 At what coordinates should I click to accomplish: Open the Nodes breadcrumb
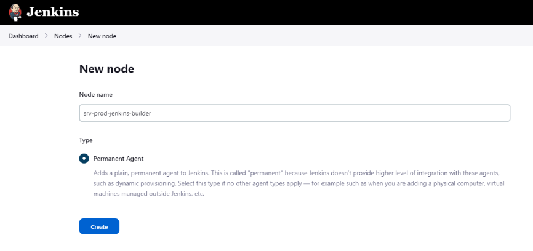[63, 36]
